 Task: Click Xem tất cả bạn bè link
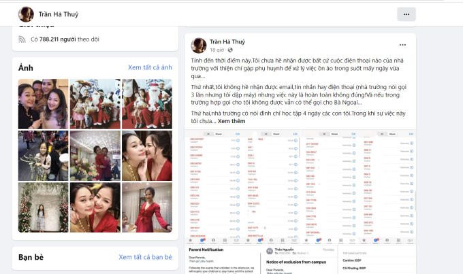click(x=145, y=257)
